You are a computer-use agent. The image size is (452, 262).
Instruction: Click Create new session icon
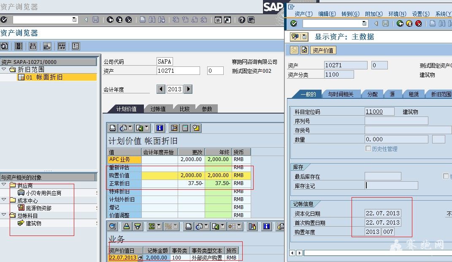[x=218, y=19]
